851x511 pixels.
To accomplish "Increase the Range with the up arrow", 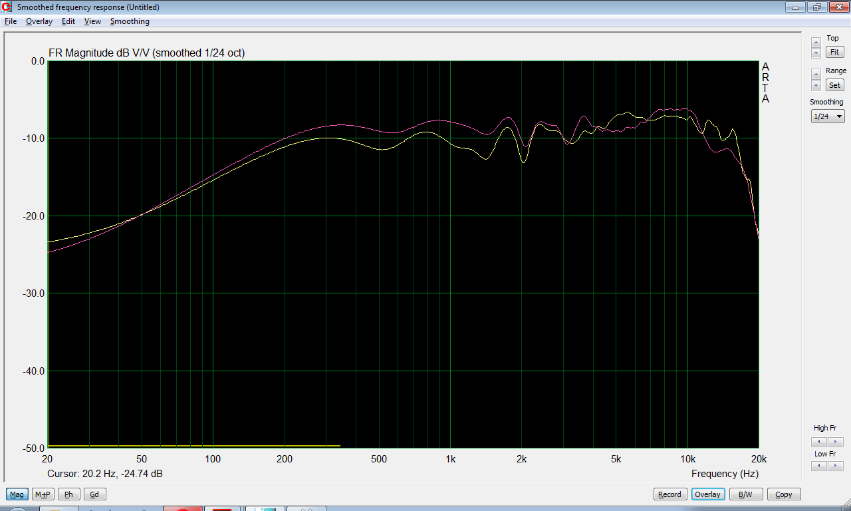I will click(x=816, y=75).
